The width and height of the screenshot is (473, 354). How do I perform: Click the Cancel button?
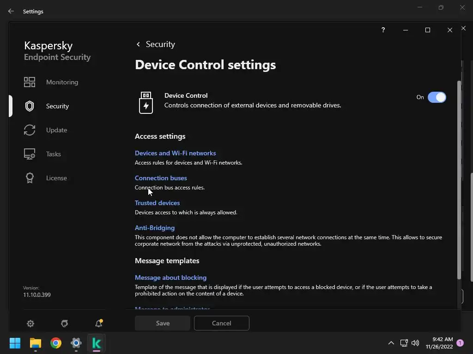tap(222, 323)
